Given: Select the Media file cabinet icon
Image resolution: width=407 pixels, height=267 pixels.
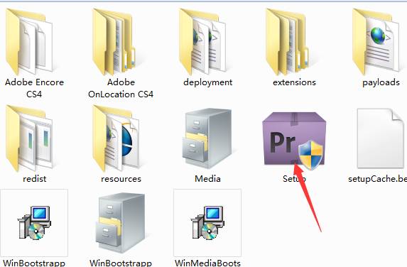Looking at the screenshot, I should point(207,138).
